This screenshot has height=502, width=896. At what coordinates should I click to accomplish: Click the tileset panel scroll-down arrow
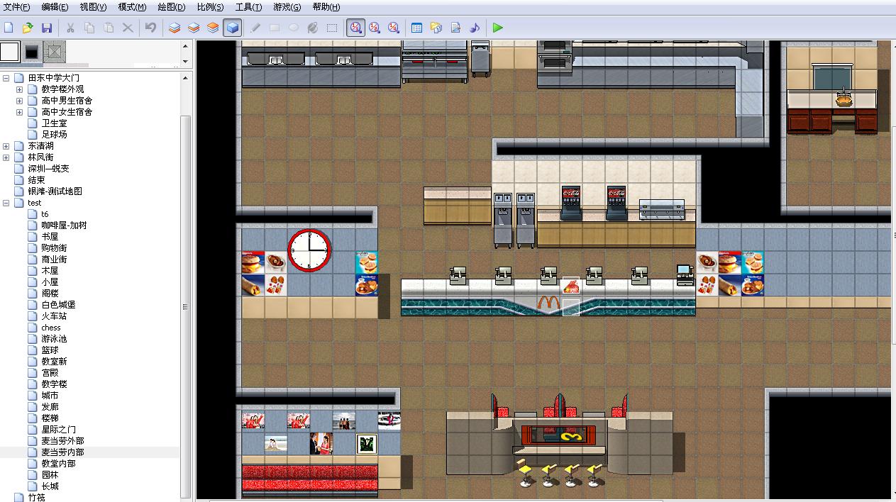(x=186, y=62)
